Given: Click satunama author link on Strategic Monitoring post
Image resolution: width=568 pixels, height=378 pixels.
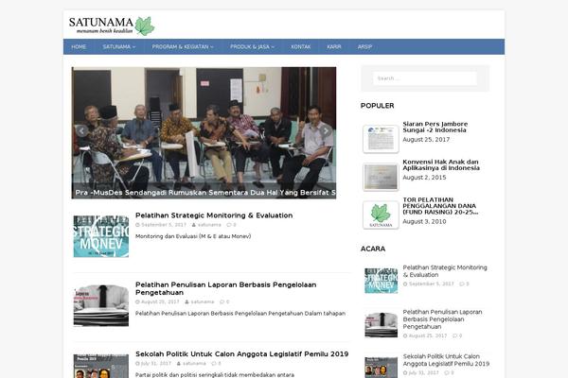Looking at the screenshot, I should point(209,225).
